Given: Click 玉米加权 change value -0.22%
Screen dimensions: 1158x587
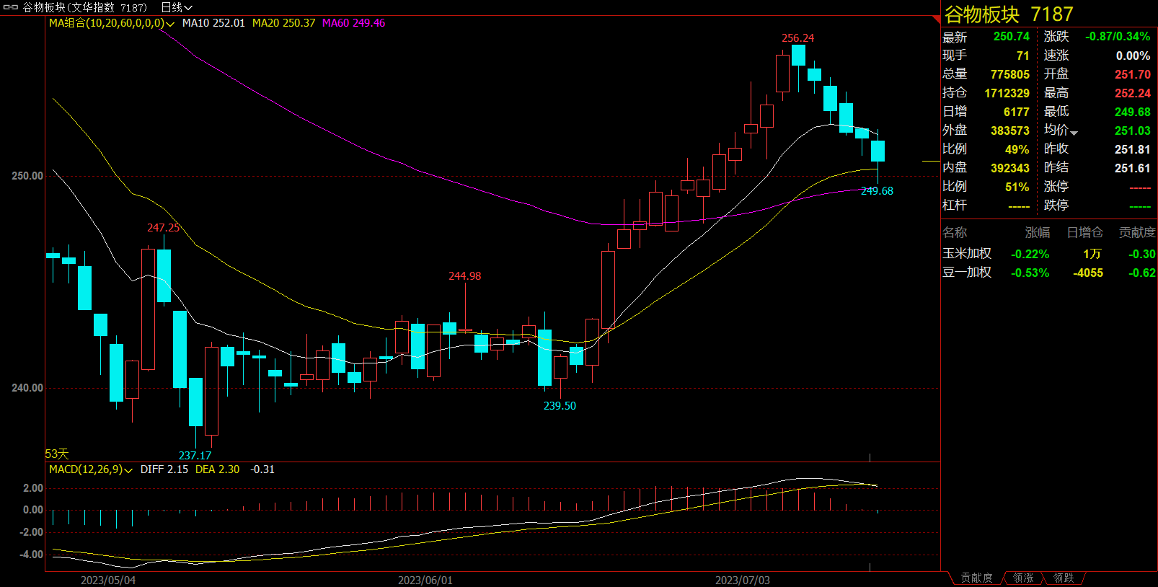Looking at the screenshot, I should pos(1030,254).
